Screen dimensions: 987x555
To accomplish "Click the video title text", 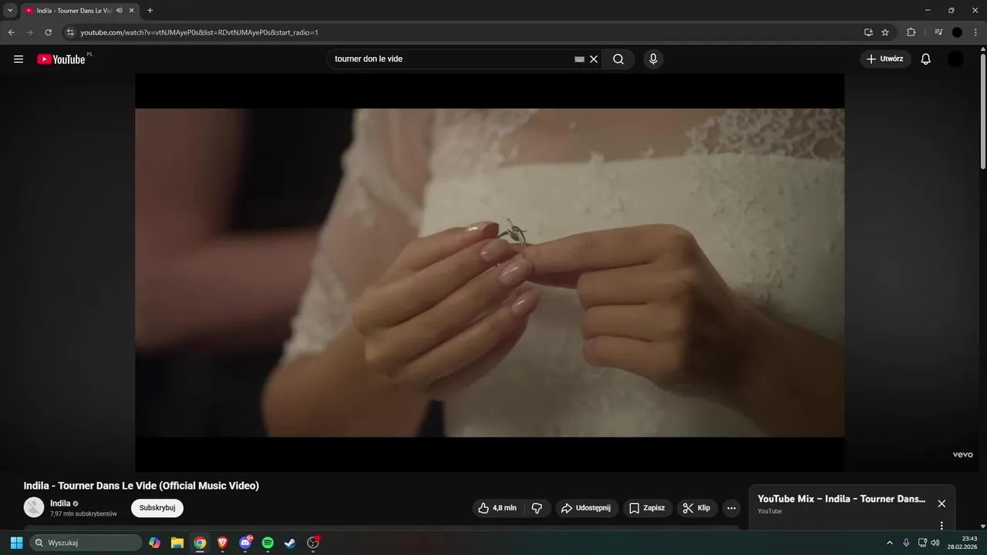I will coord(141,486).
